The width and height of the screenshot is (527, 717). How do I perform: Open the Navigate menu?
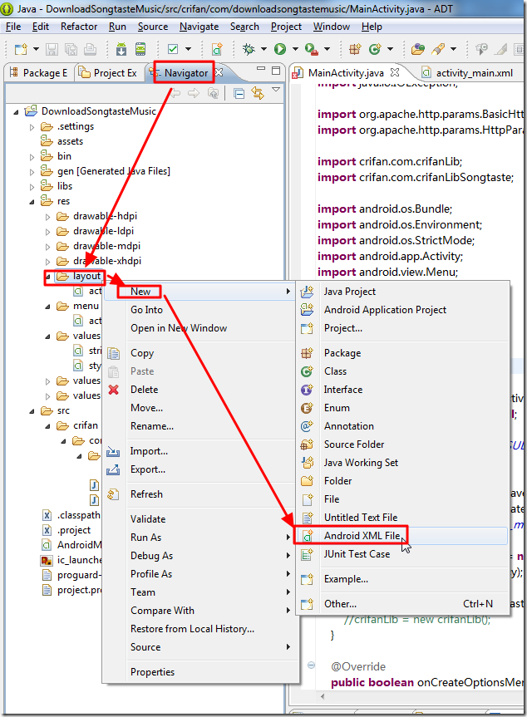click(199, 27)
